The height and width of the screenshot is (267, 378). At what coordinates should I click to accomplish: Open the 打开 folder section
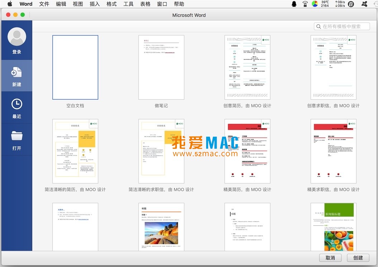point(16,140)
